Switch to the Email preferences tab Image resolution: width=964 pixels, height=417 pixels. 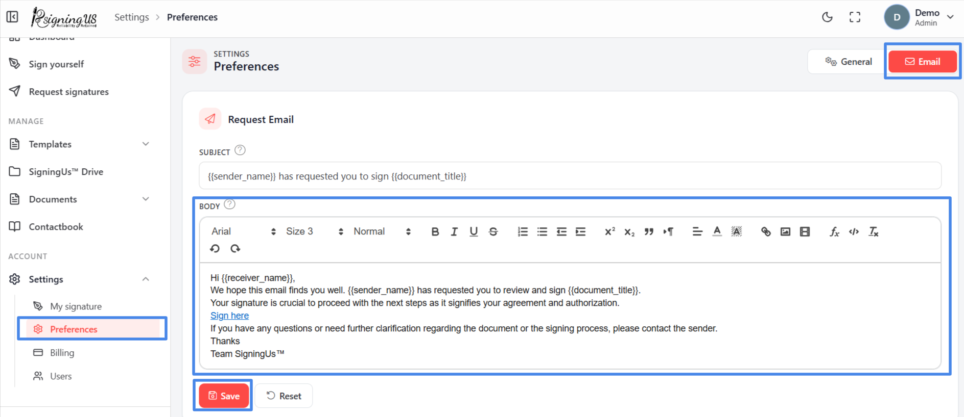coord(923,62)
